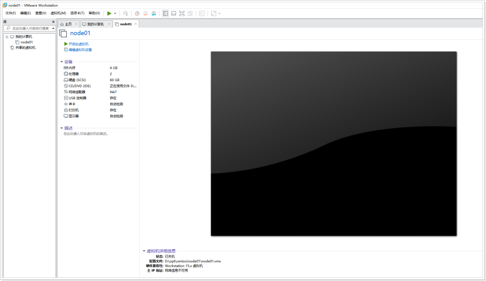Collapse the 设备 section
486x281 pixels.
tap(62, 62)
